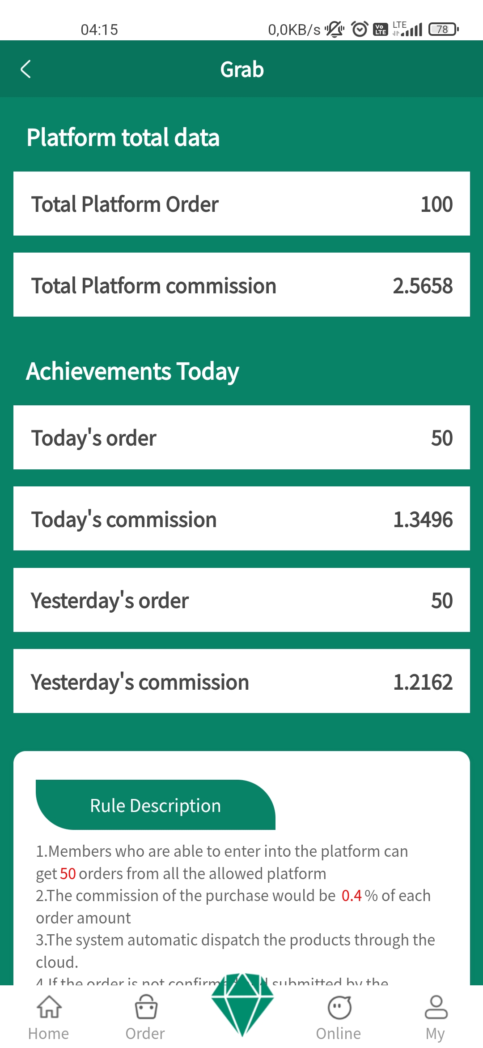Open the Order basket icon
The image size is (483, 1048).
[x=146, y=1007]
